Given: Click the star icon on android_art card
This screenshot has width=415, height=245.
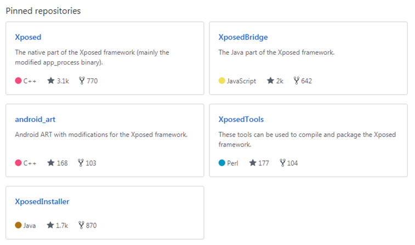Looking at the screenshot, I should pyautogui.click(x=51, y=163).
